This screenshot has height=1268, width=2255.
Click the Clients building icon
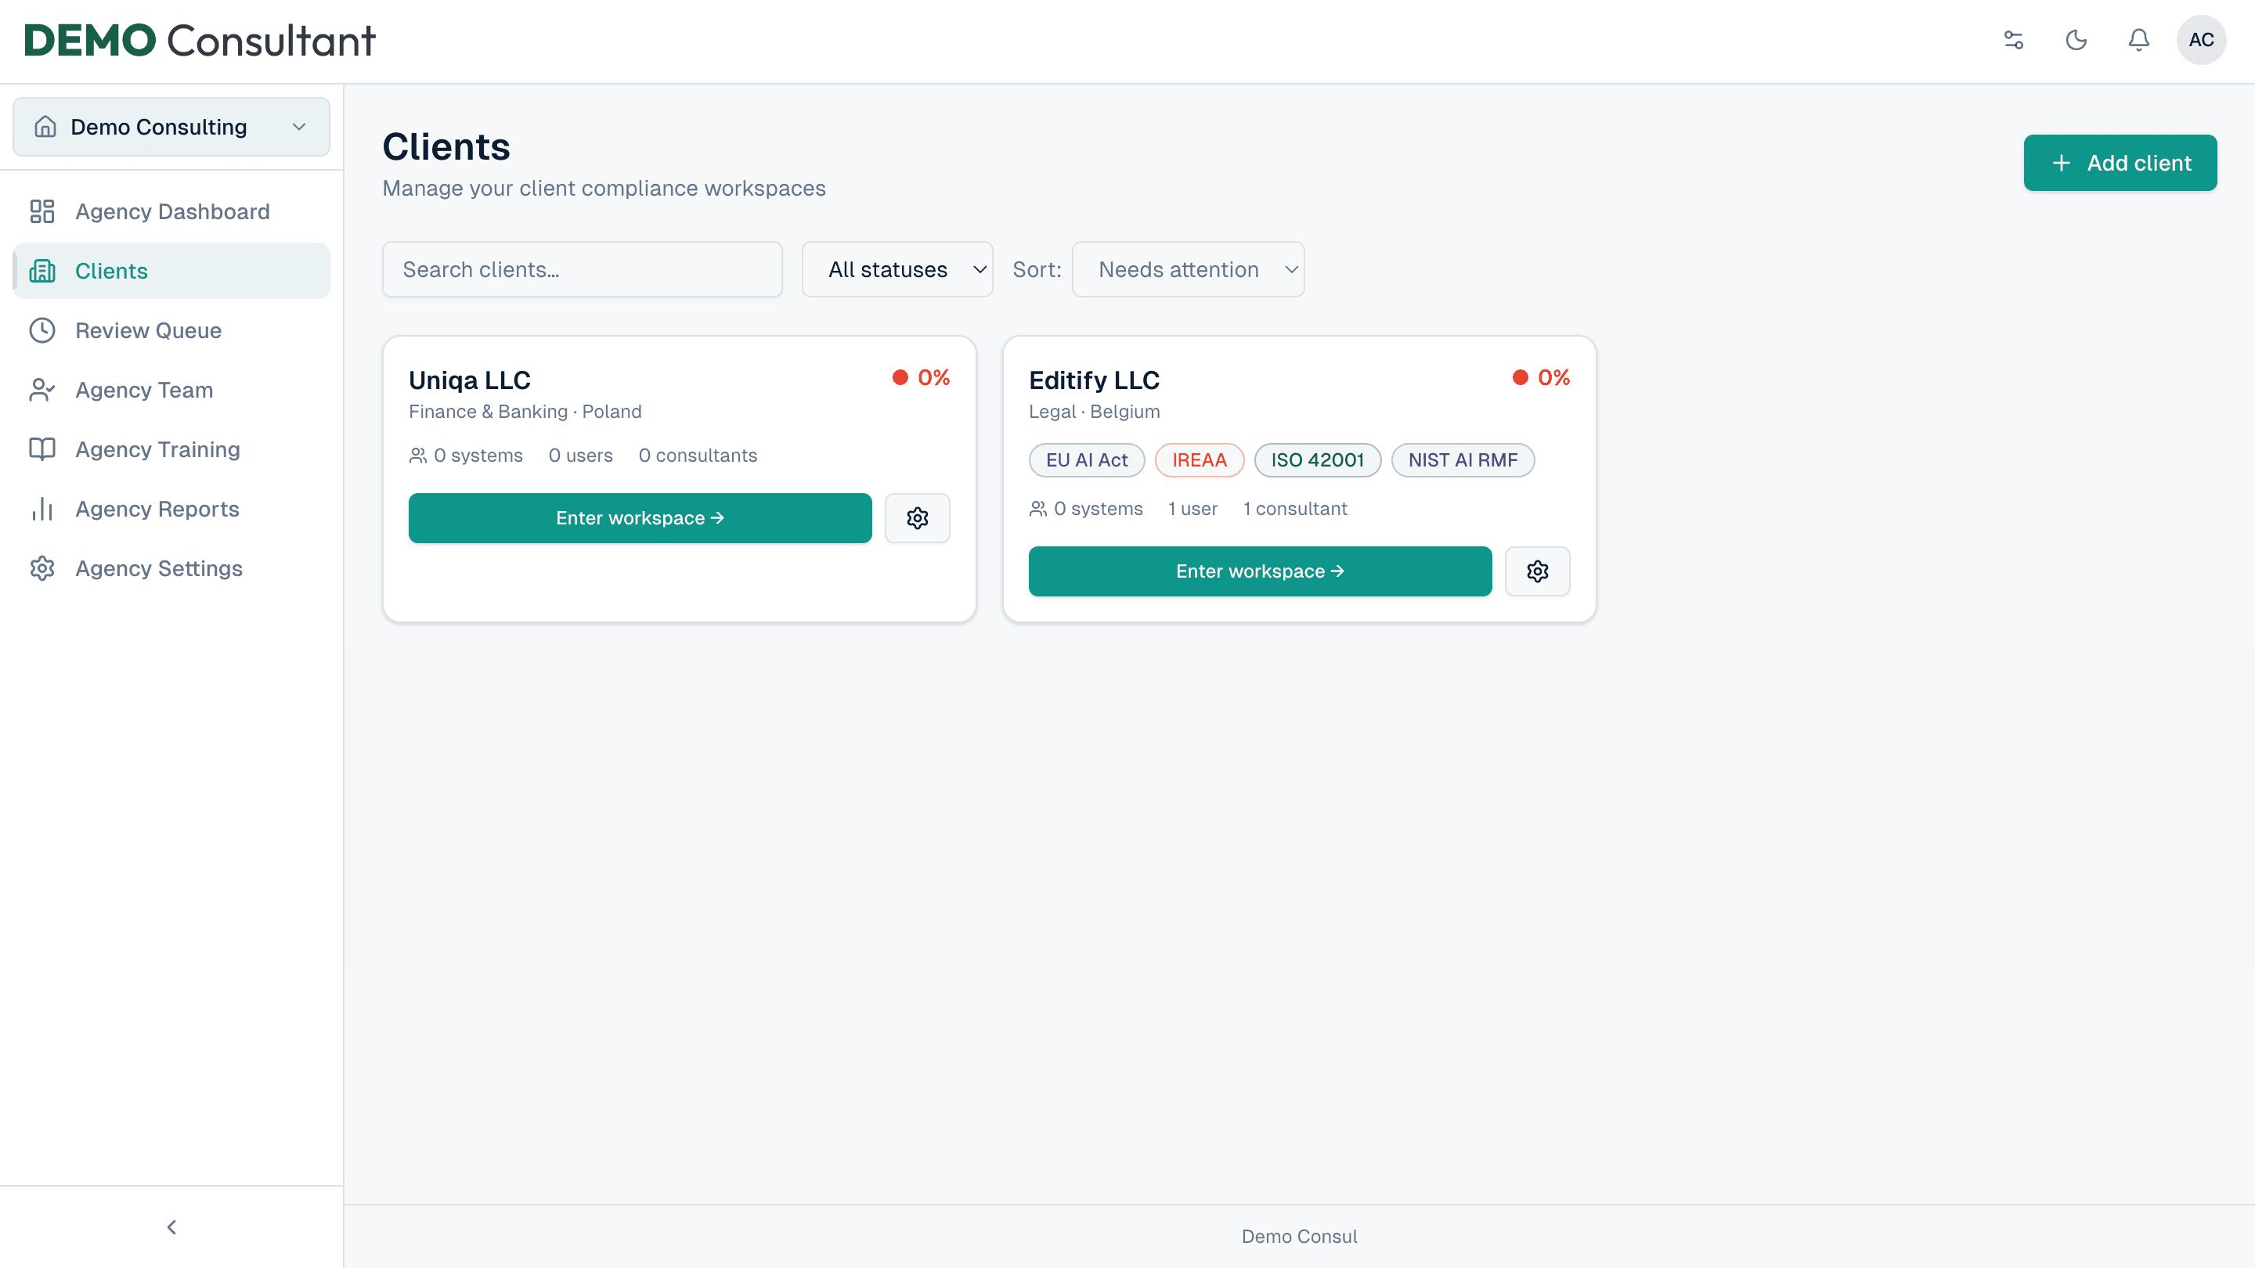click(42, 272)
